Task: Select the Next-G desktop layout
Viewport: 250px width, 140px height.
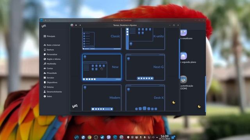Action: (145, 67)
